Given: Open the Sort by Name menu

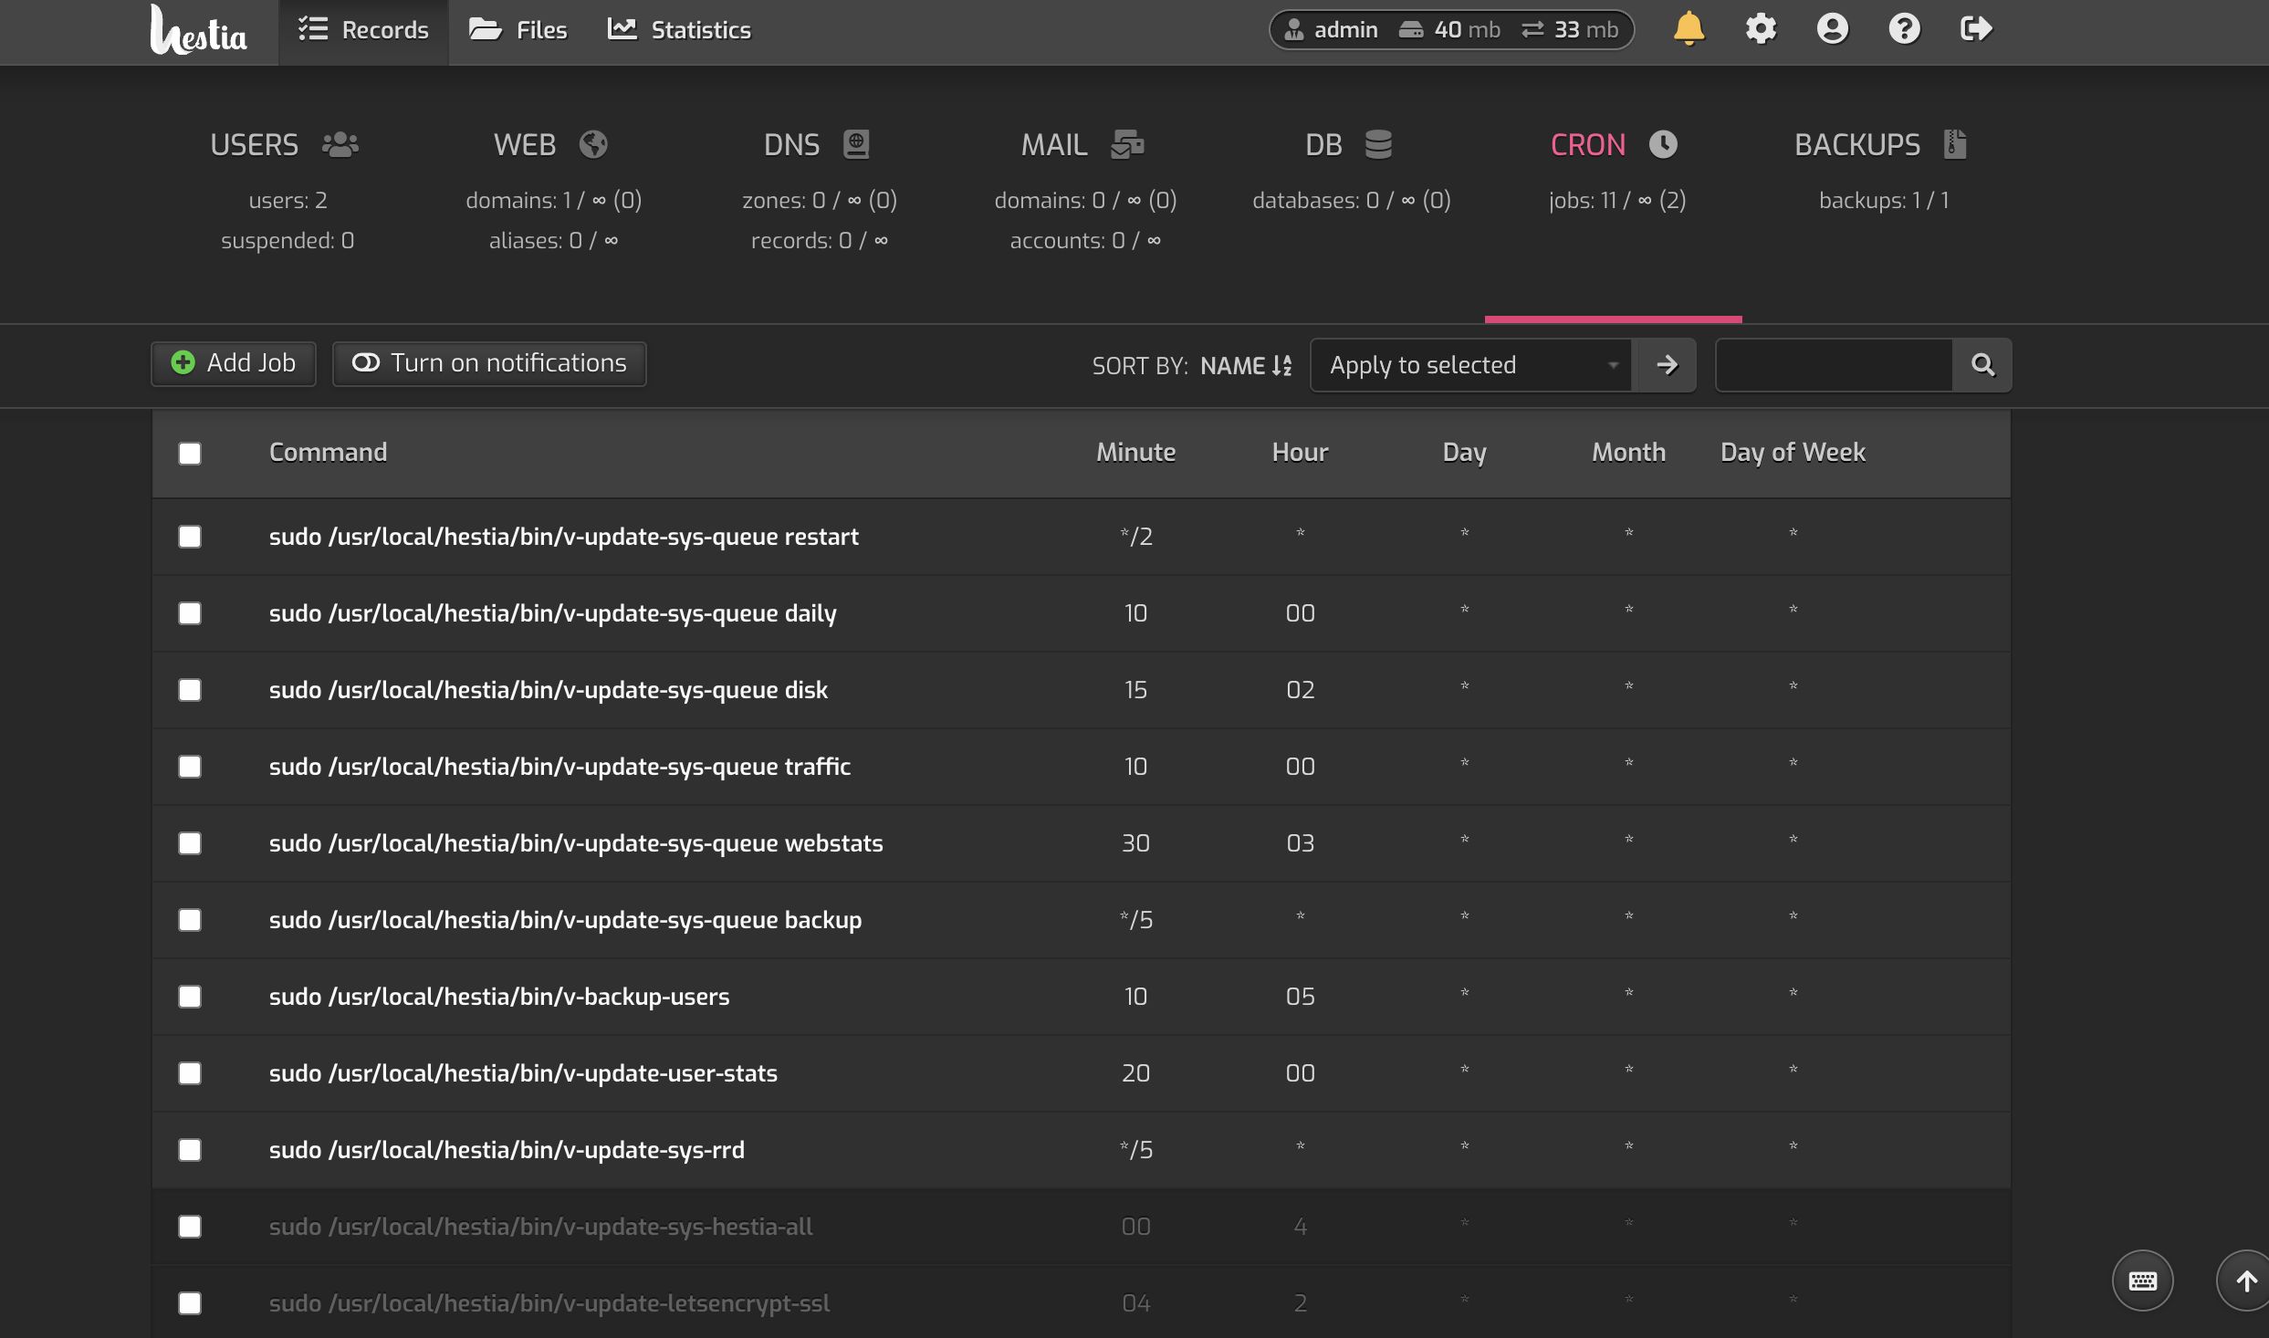Looking at the screenshot, I should (1246, 366).
